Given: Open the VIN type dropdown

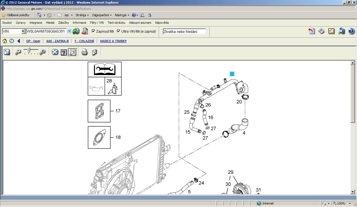Looking at the screenshot, I should (x=23, y=32).
